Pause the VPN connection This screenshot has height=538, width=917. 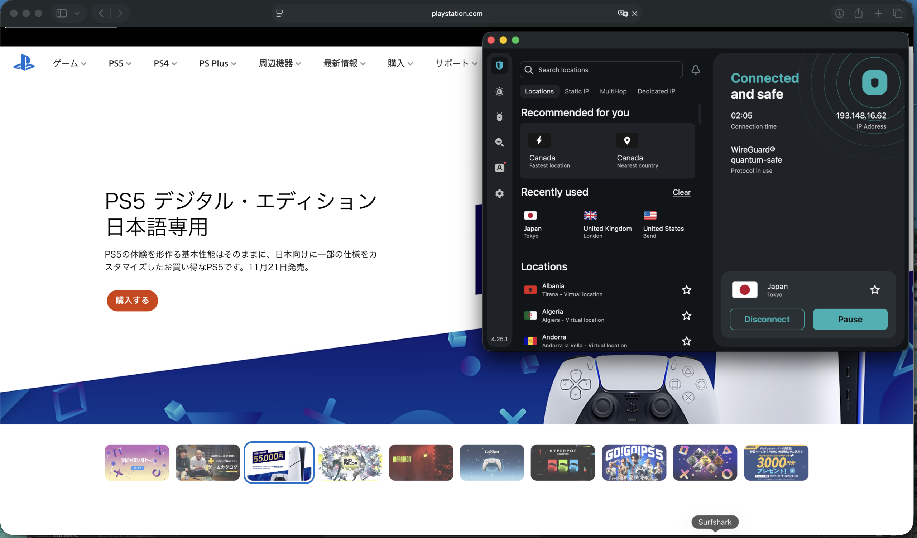pyautogui.click(x=850, y=320)
